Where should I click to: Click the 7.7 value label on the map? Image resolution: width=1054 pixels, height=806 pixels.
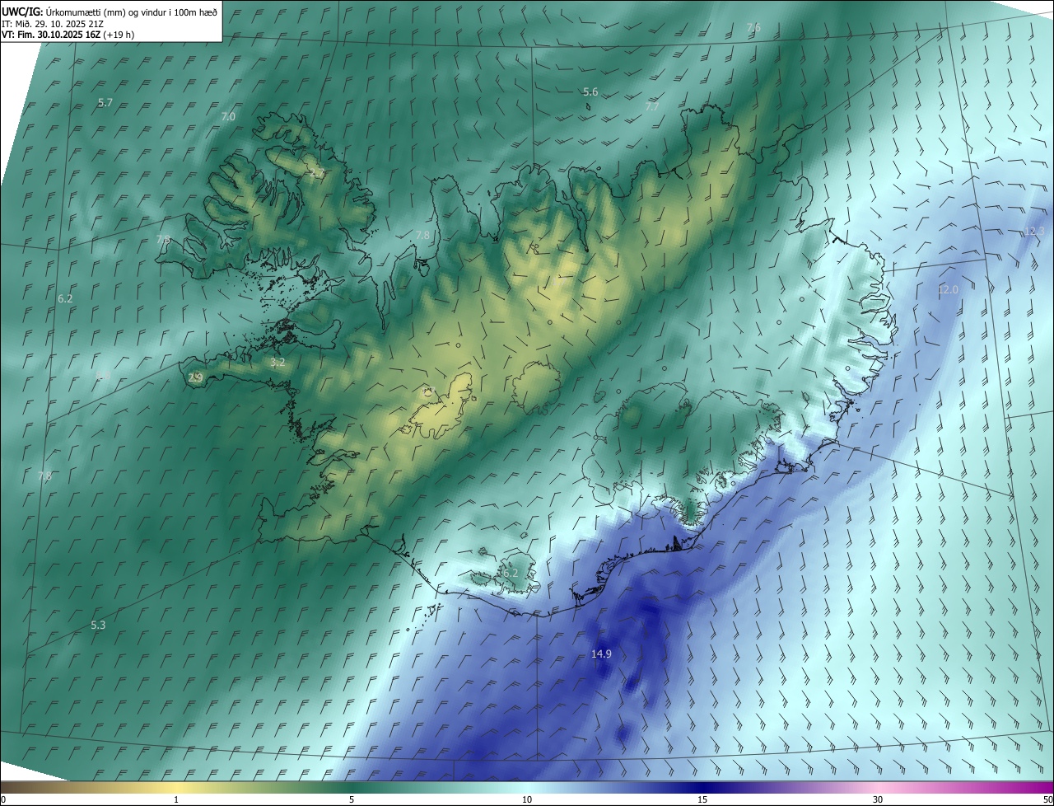(x=652, y=107)
